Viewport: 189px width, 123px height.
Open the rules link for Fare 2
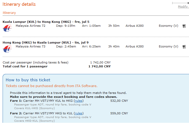pos(79,113)
